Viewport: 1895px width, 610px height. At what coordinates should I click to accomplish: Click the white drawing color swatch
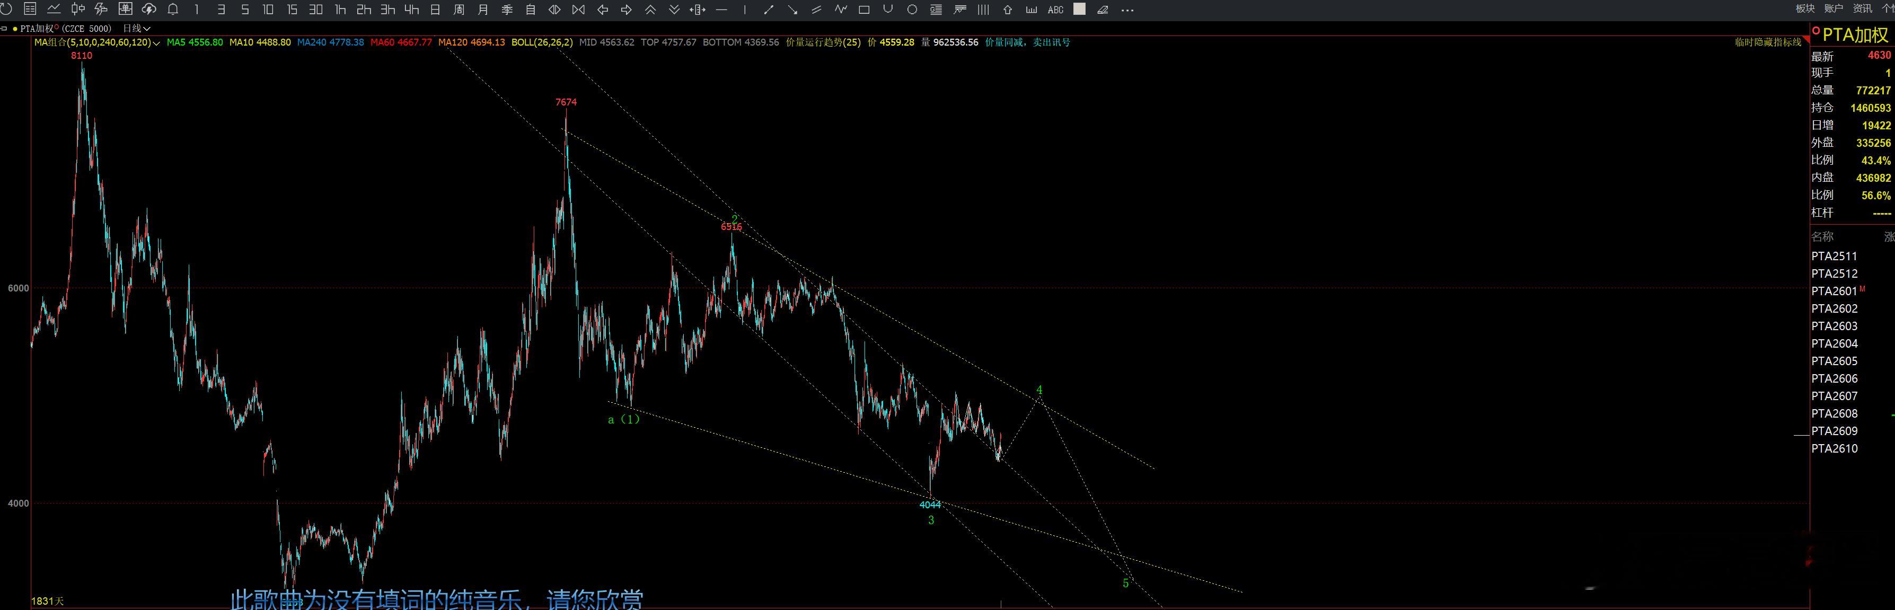1079,10
